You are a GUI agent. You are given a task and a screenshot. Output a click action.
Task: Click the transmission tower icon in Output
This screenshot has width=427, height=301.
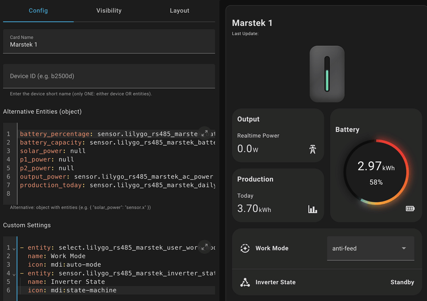(x=313, y=149)
